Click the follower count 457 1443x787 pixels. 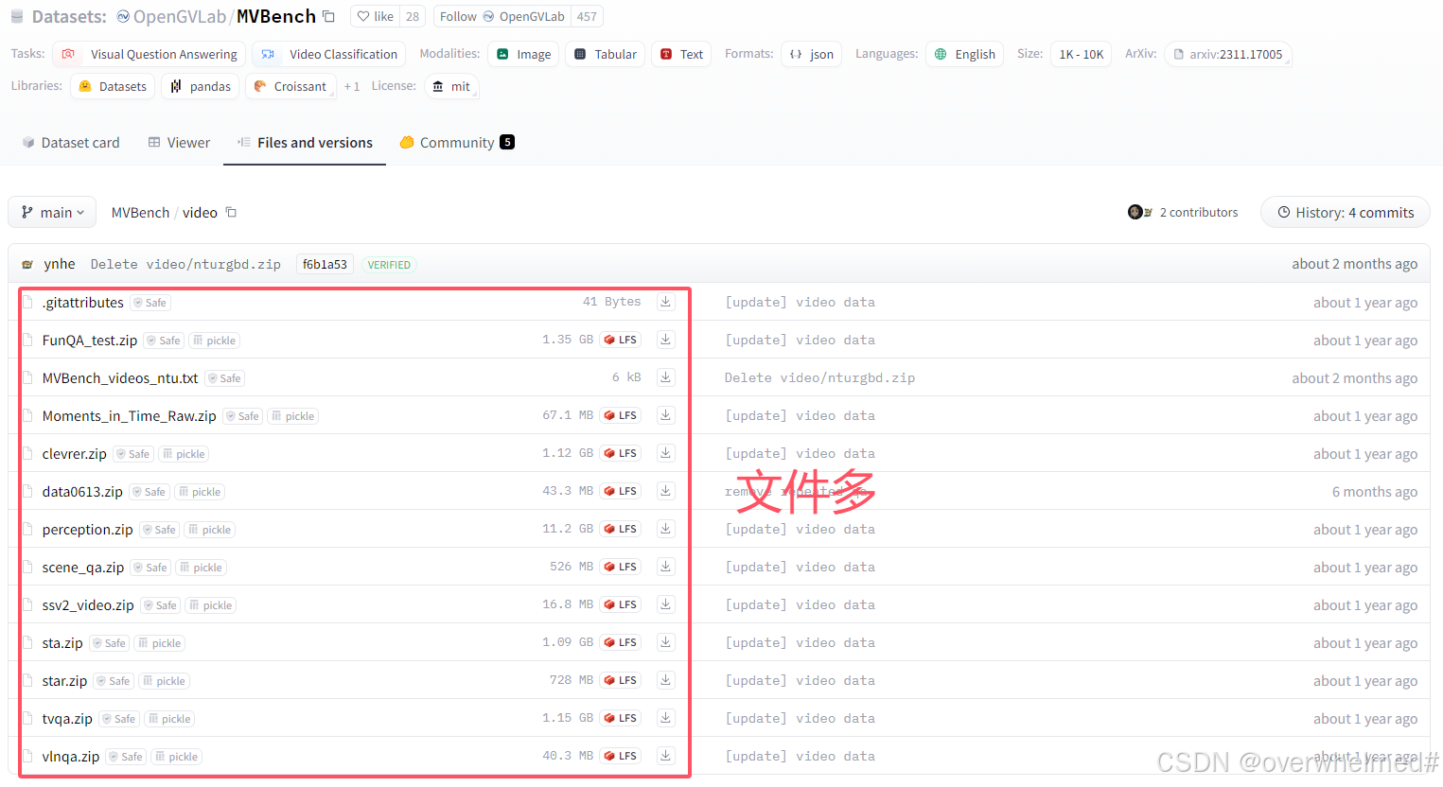pos(587,16)
